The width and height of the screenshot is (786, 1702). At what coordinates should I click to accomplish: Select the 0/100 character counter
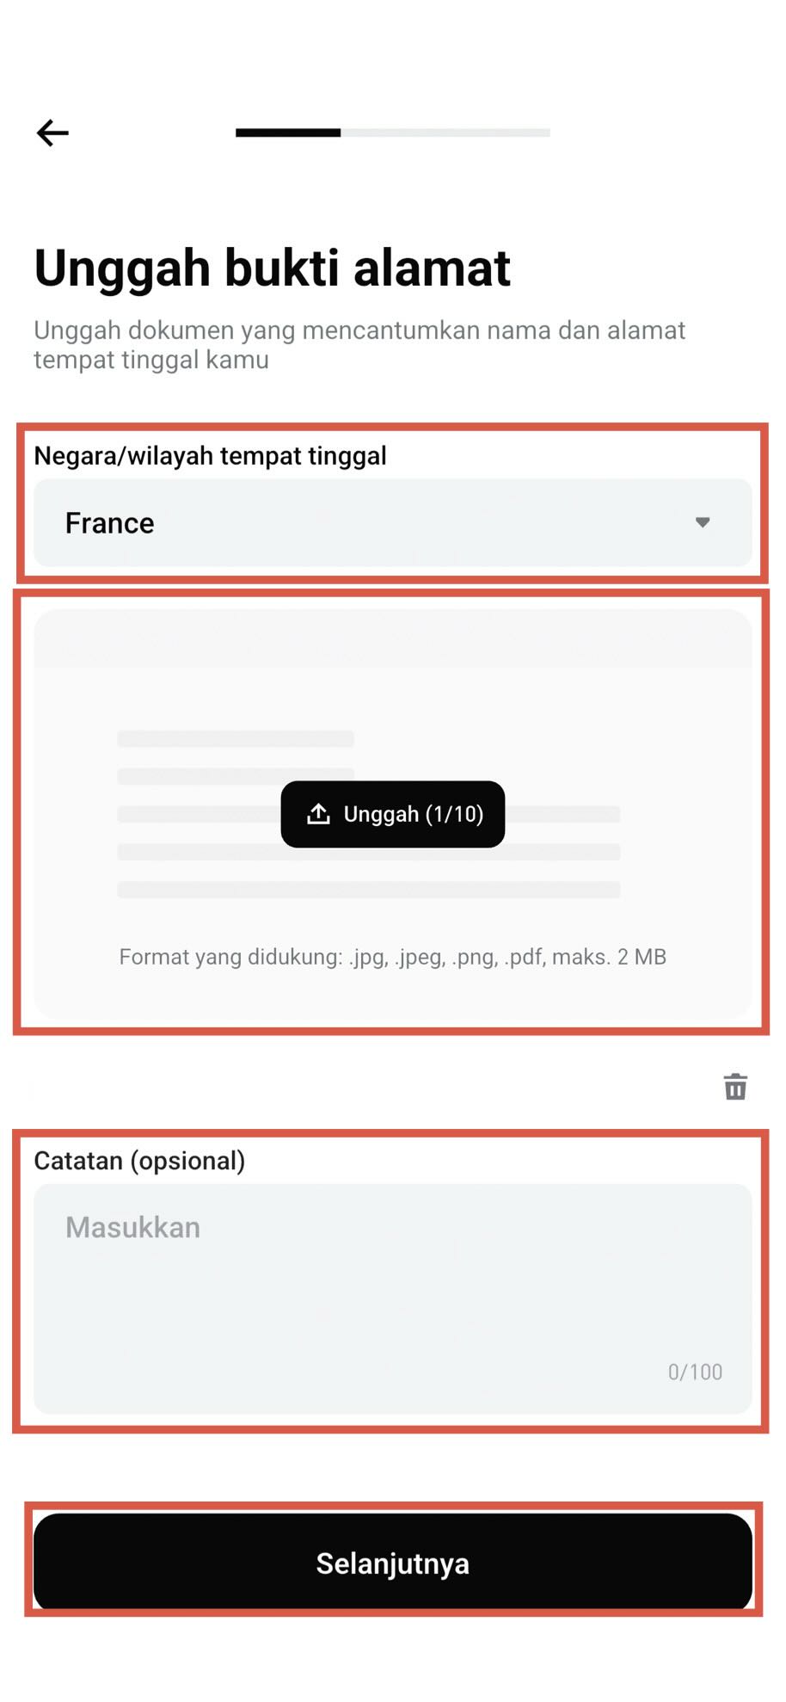coord(695,1372)
